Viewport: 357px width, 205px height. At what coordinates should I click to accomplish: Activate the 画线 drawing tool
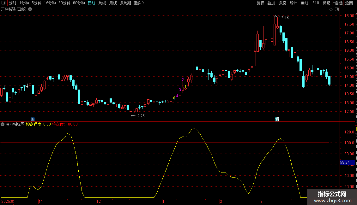(305, 3)
